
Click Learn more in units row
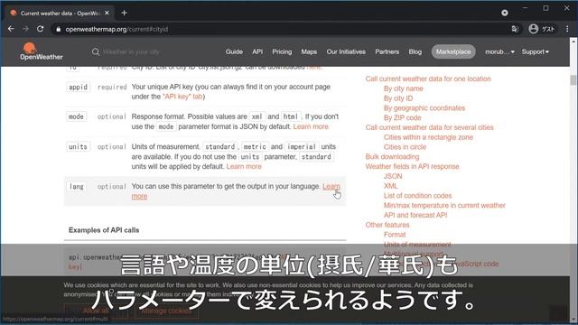[x=244, y=166]
